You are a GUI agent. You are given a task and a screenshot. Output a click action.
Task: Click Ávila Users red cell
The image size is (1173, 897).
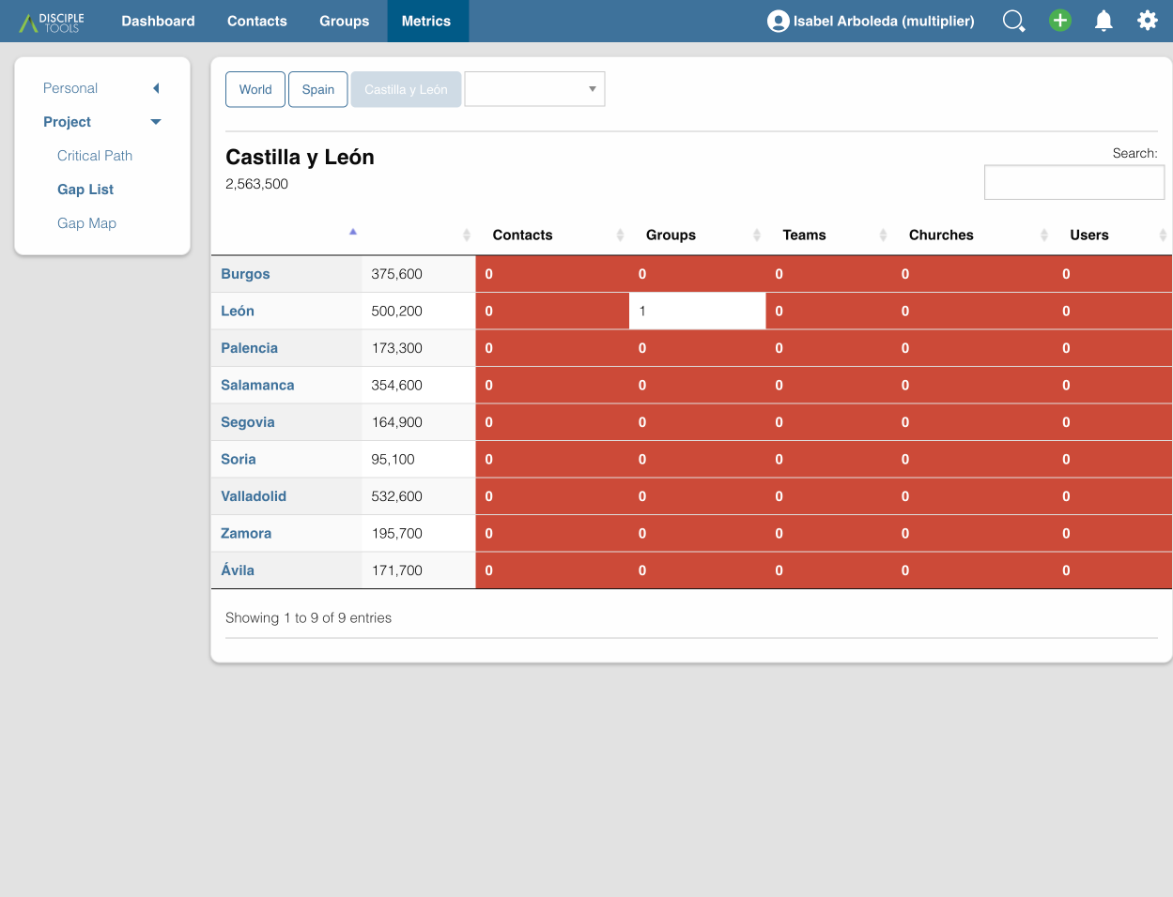1114,570
